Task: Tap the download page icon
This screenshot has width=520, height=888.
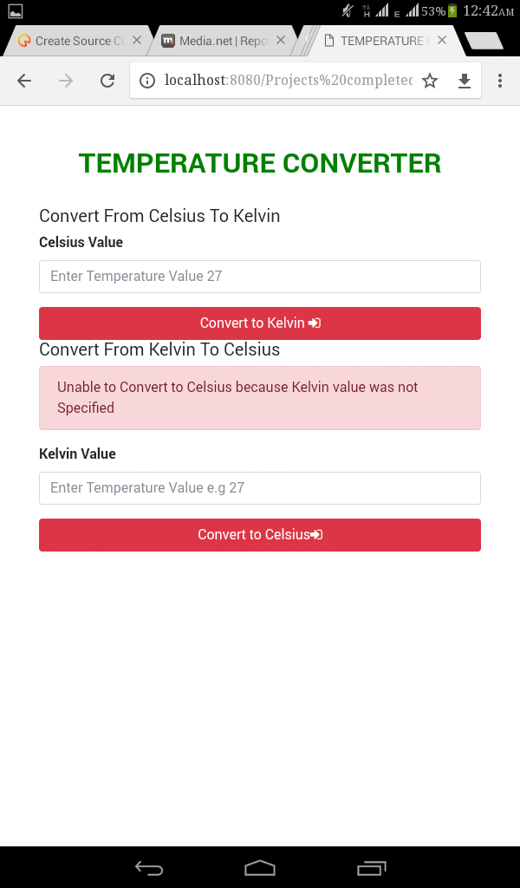Action: click(465, 81)
